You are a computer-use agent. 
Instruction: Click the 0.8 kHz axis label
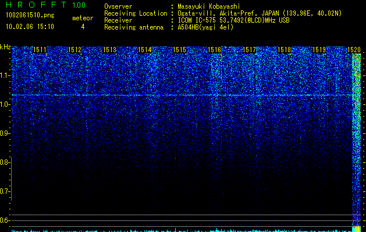5,162
